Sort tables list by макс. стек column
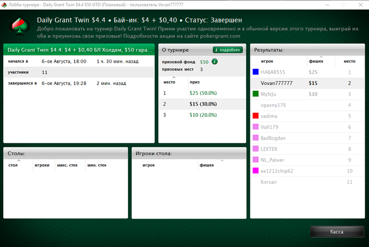Viewport: 369px width, 247px height. coord(70,165)
